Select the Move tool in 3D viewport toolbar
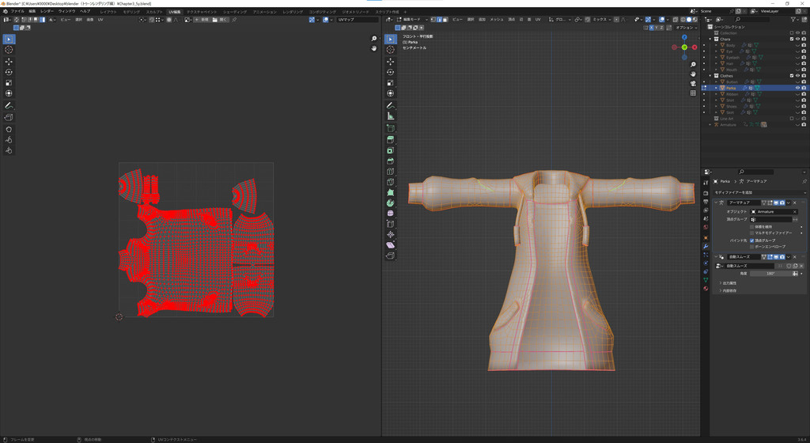Viewport: 810px width, 443px height. (391, 61)
